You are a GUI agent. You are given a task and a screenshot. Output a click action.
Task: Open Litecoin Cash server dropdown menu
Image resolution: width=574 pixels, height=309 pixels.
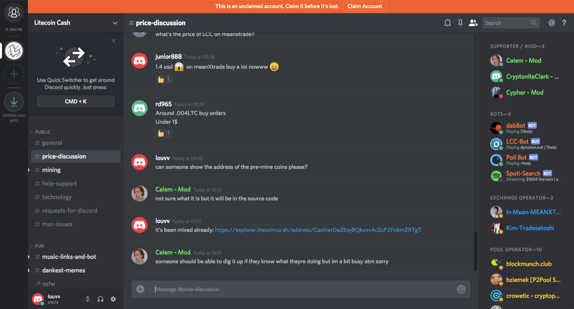click(x=76, y=23)
